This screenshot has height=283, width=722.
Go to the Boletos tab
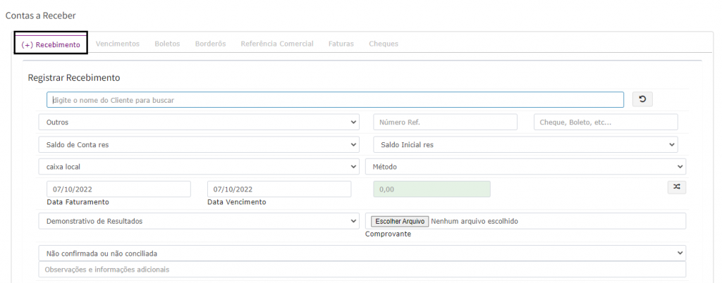[x=167, y=44]
